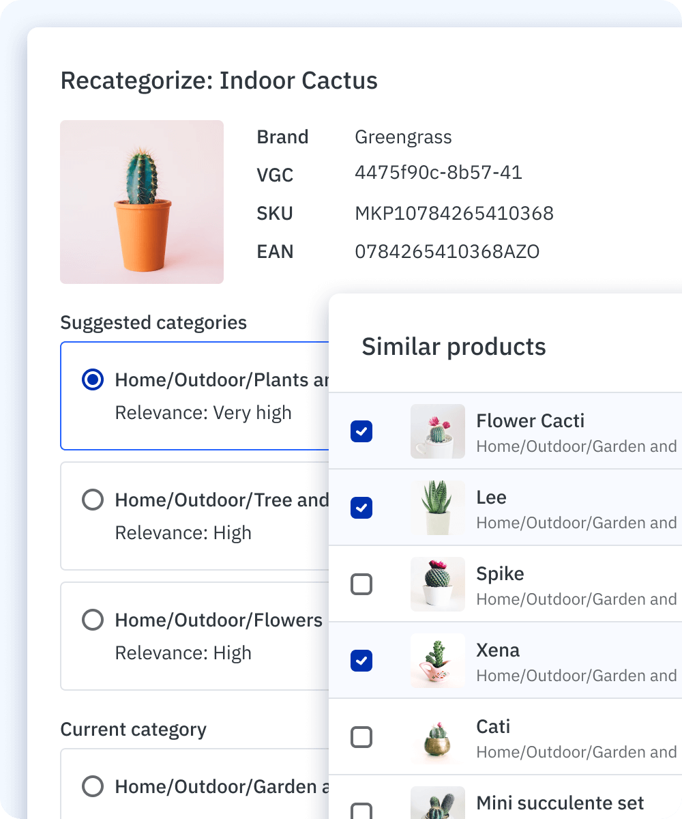Select the Home/Outdoor/Flowers suggested category

click(x=93, y=620)
